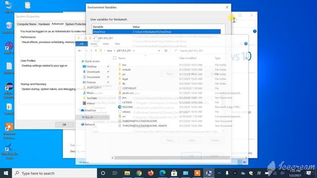317x178 pixels.
Task: Open File Explorer from taskbar
Action: tap(127, 173)
